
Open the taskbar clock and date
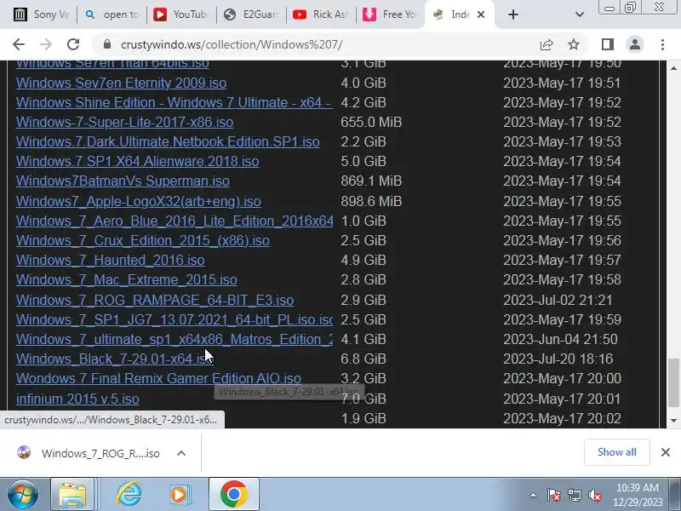(638, 495)
